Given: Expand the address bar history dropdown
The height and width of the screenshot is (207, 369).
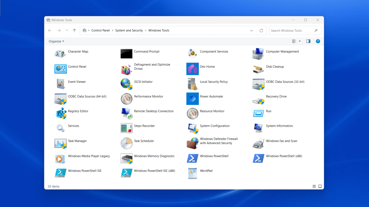Looking at the screenshot, I should click(251, 31).
